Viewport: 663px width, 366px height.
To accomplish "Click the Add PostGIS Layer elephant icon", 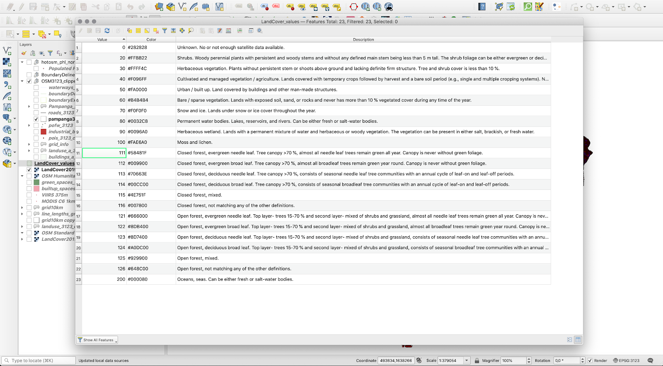I will pos(7,118).
